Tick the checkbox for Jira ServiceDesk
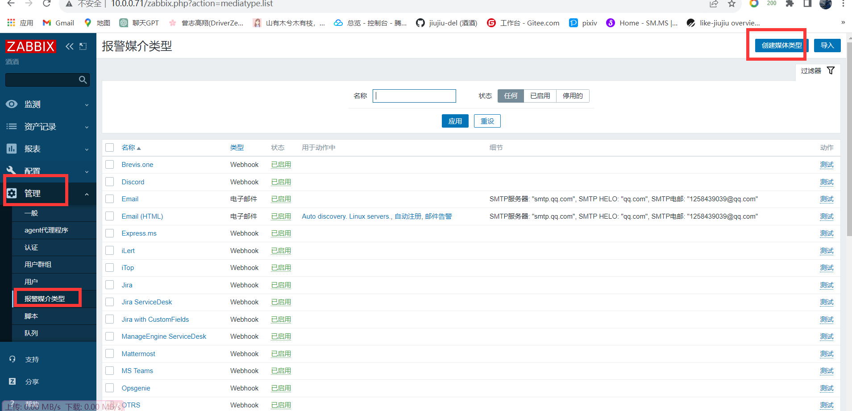Image resolution: width=852 pixels, height=411 pixels. (x=110, y=302)
